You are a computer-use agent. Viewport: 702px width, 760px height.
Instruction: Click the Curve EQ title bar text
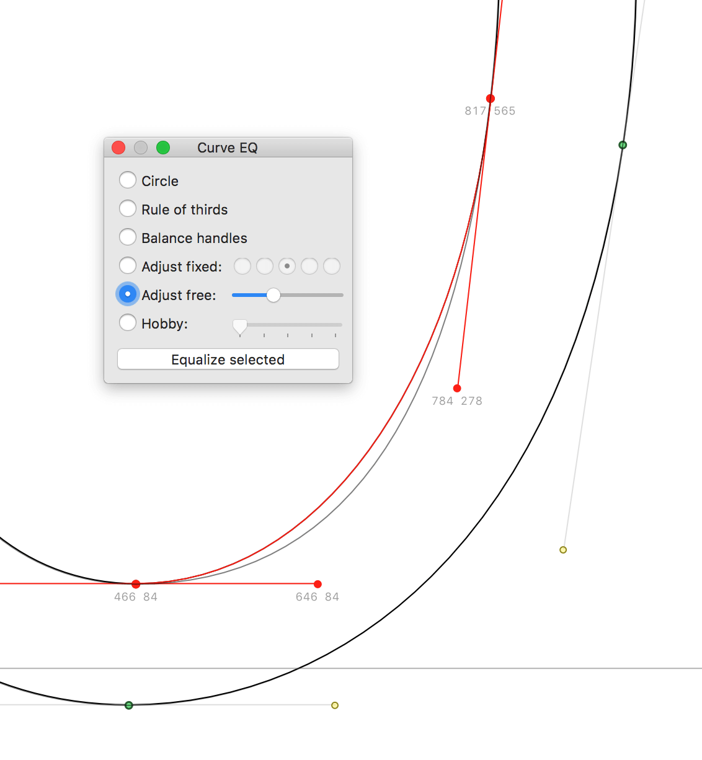pyautogui.click(x=228, y=148)
